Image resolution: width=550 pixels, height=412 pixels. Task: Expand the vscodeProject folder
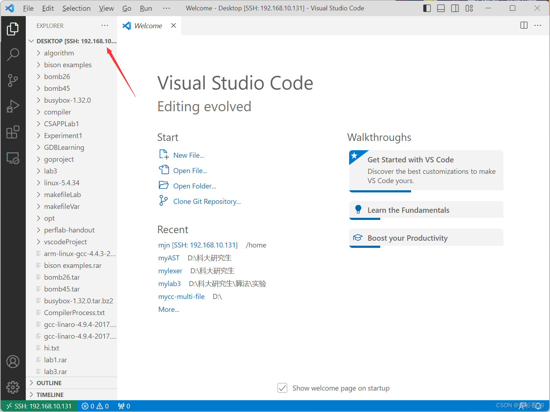pyautogui.click(x=72, y=242)
